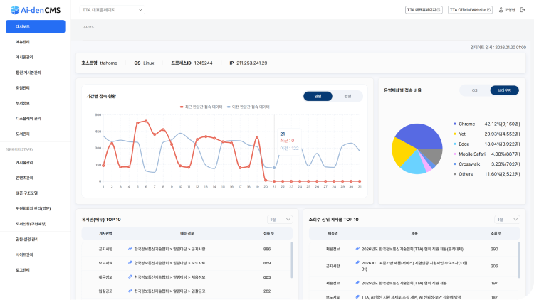Click the TTA 대표홈페이지 external link button
Viewport: 534px width, 300px height.
tap(423, 10)
